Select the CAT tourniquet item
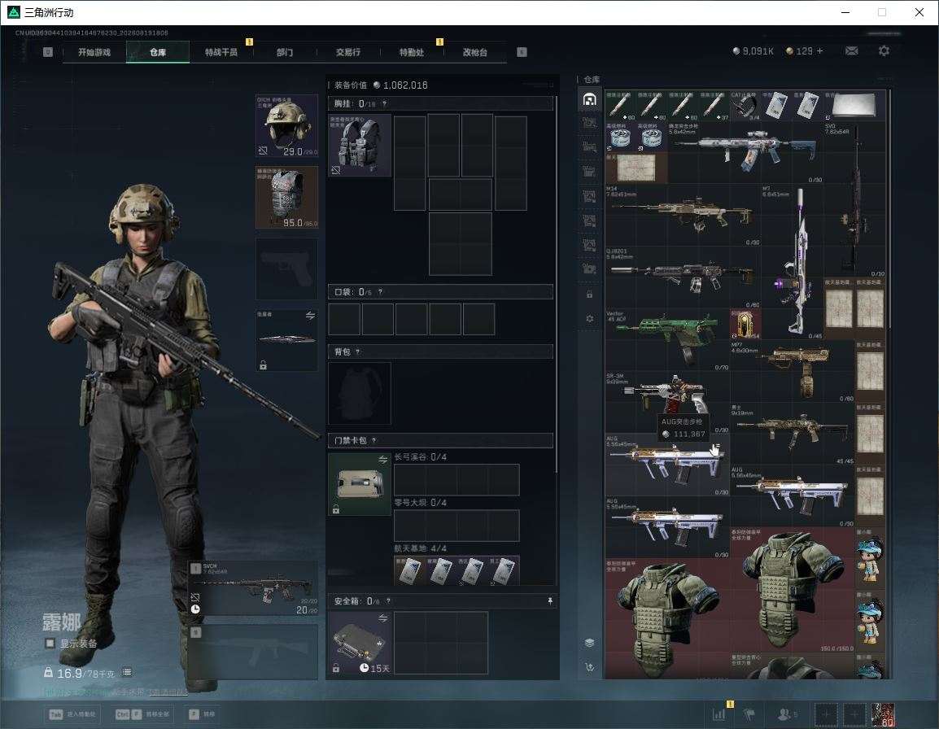 point(745,106)
